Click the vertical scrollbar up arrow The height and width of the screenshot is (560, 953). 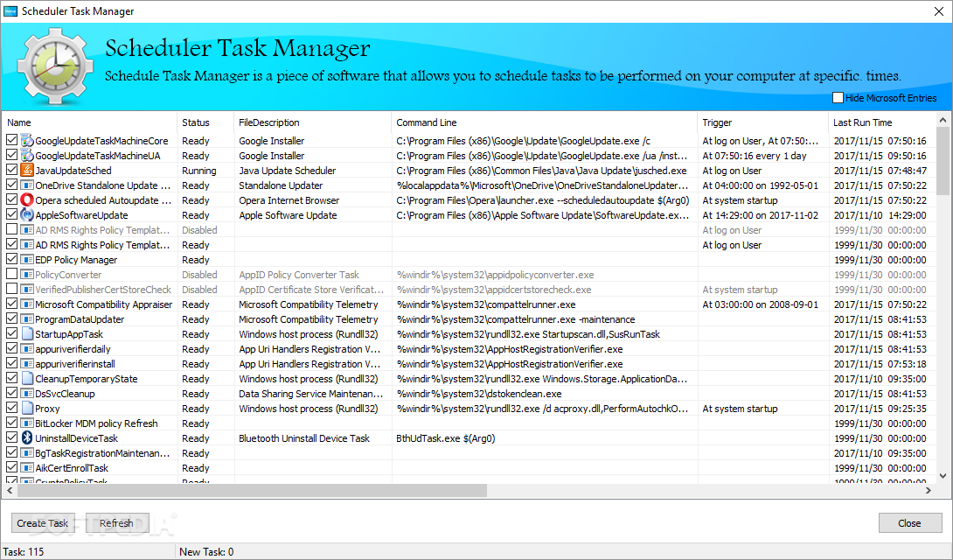[x=943, y=120]
